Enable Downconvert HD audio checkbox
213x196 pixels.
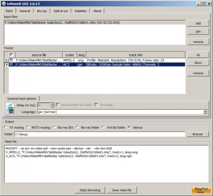58,105
